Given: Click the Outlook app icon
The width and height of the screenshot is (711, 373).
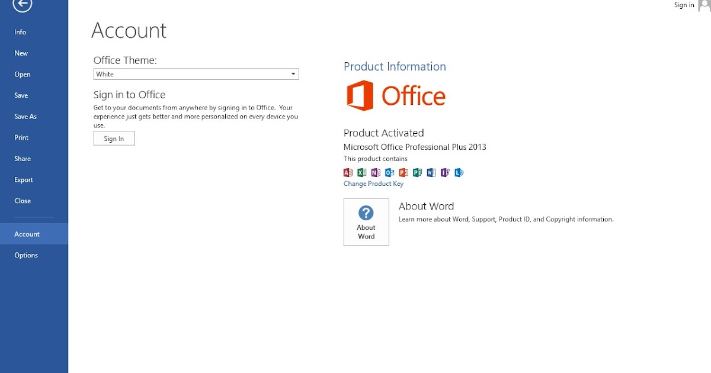Looking at the screenshot, I should coord(389,173).
